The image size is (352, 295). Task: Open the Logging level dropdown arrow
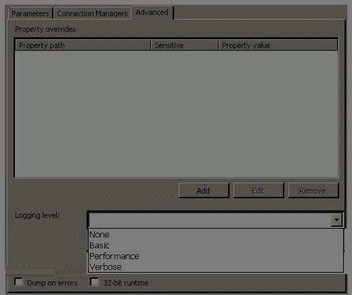pyautogui.click(x=336, y=220)
